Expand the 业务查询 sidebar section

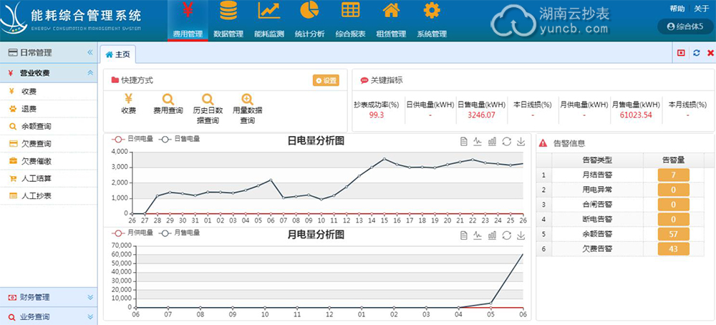point(89,316)
